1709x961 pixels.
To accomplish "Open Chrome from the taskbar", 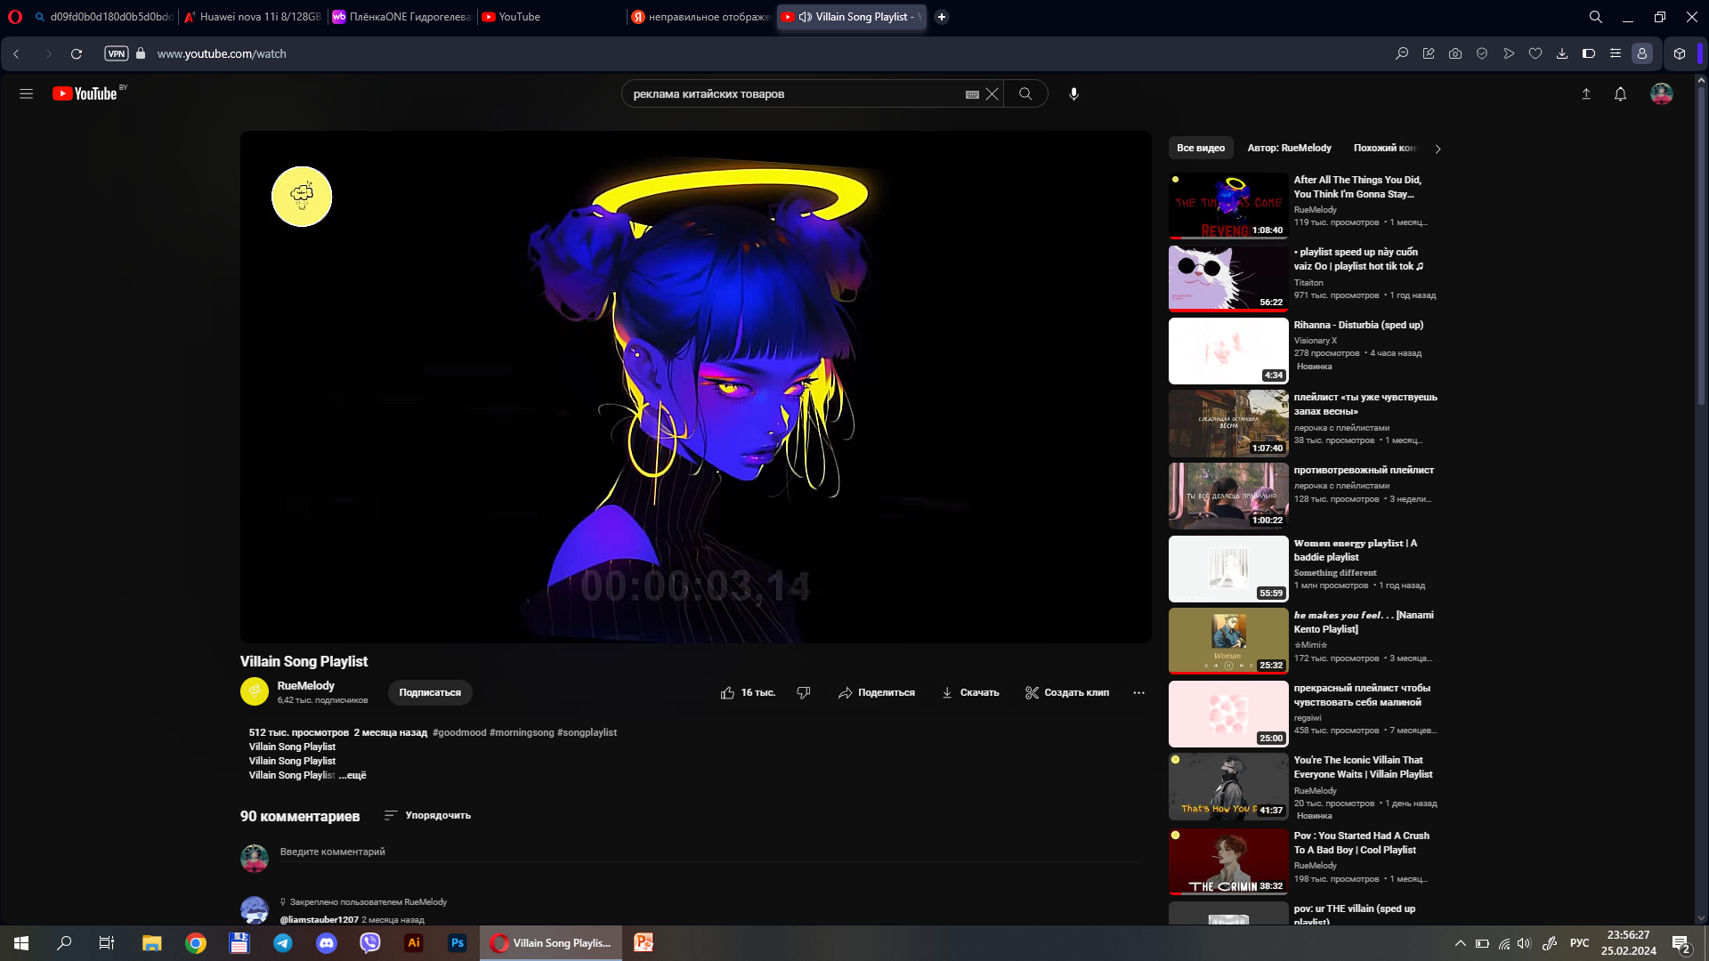I will click(x=196, y=943).
